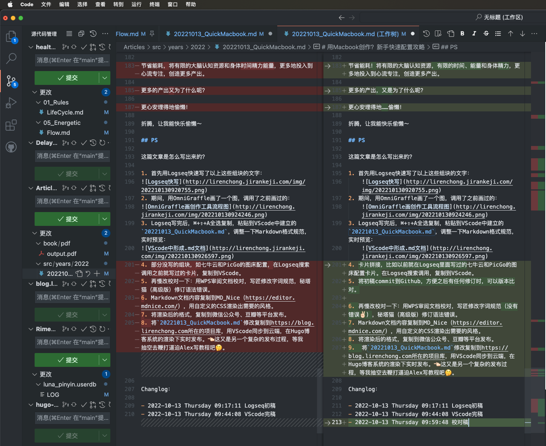The image size is (546, 446).
Task: Collapse the 01_Rules folder
Action: 38,103
